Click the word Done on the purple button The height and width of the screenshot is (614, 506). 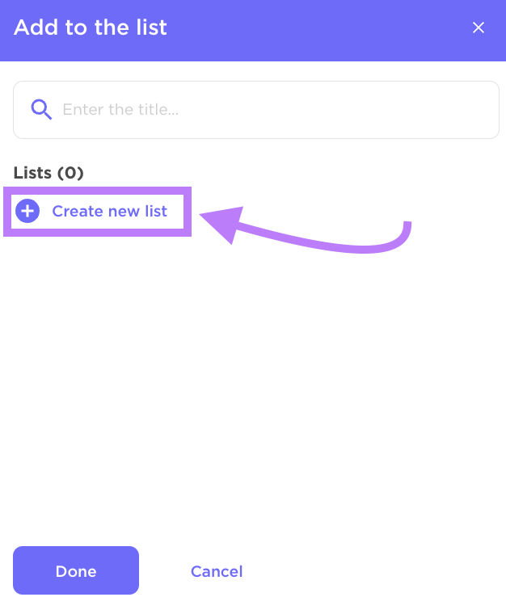(x=76, y=571)
